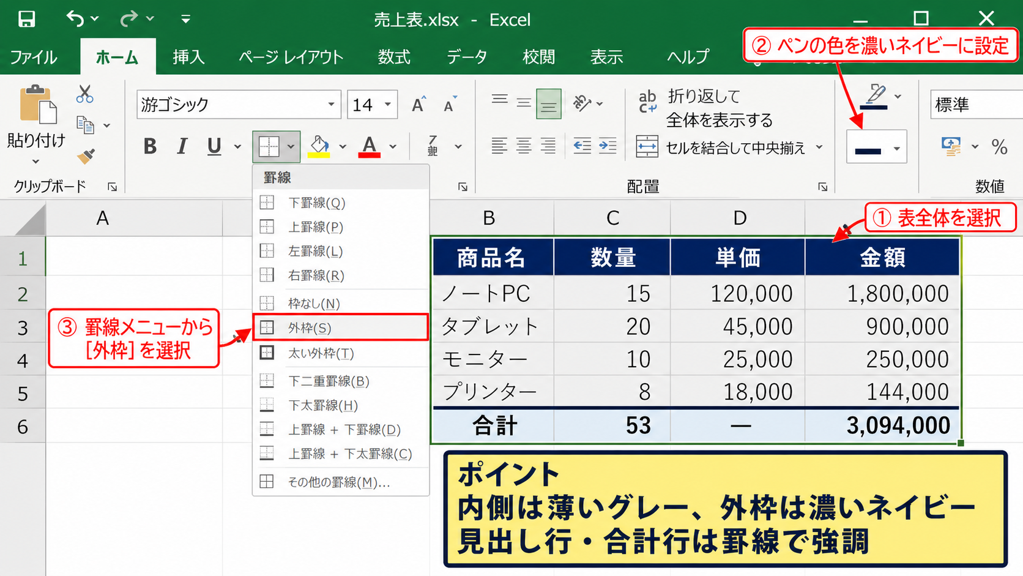
Task: Open the ページ レイアウト tab
Action: [291, 57]
